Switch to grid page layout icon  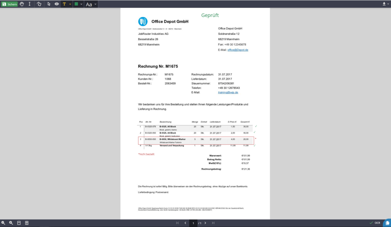pyautogui.click(x=27, y=223)
